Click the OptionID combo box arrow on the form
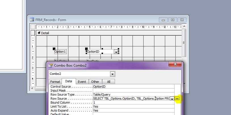The width and height of the screenshot is (231, 115). pos(116,52)
